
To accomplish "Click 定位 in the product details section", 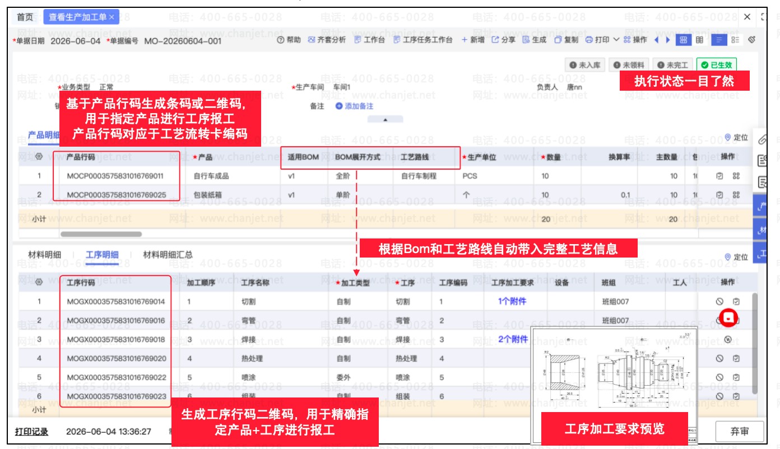I will pos(736,137).
